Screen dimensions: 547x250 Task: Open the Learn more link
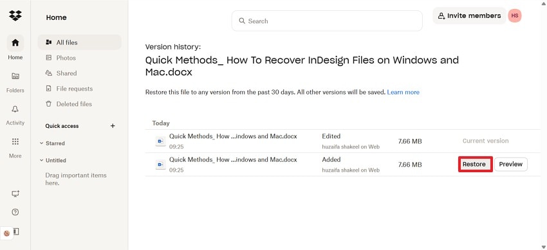[x=403, y=93]
